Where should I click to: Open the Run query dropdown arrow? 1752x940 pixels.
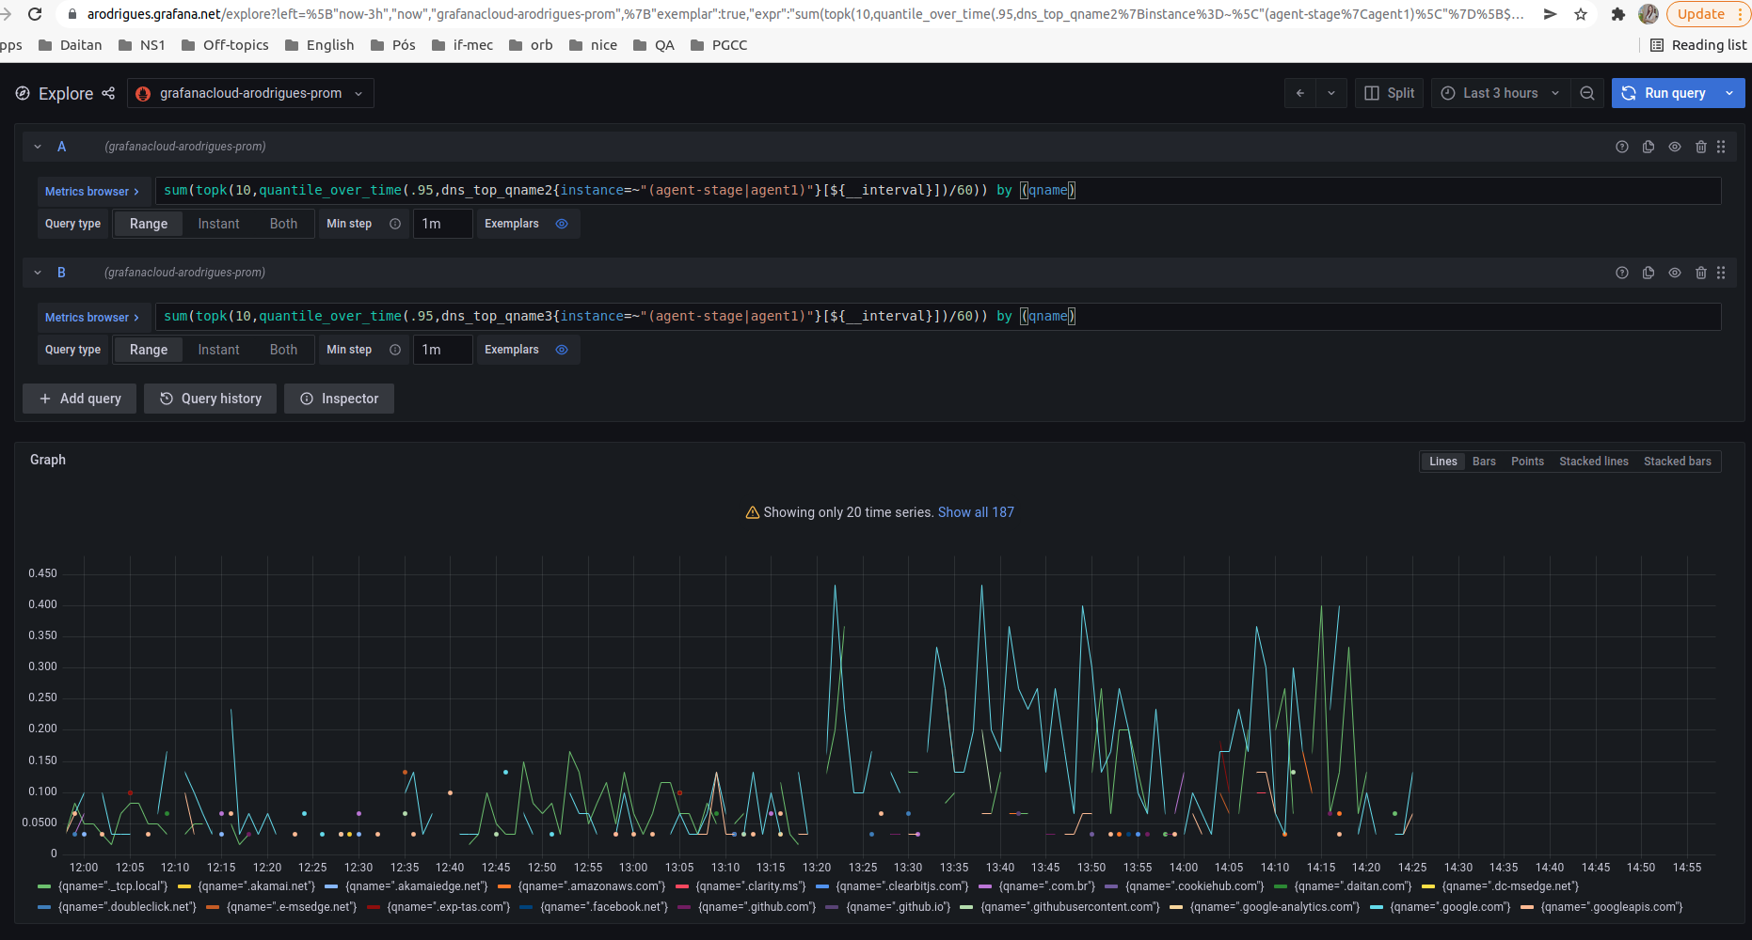[1729, 93]
